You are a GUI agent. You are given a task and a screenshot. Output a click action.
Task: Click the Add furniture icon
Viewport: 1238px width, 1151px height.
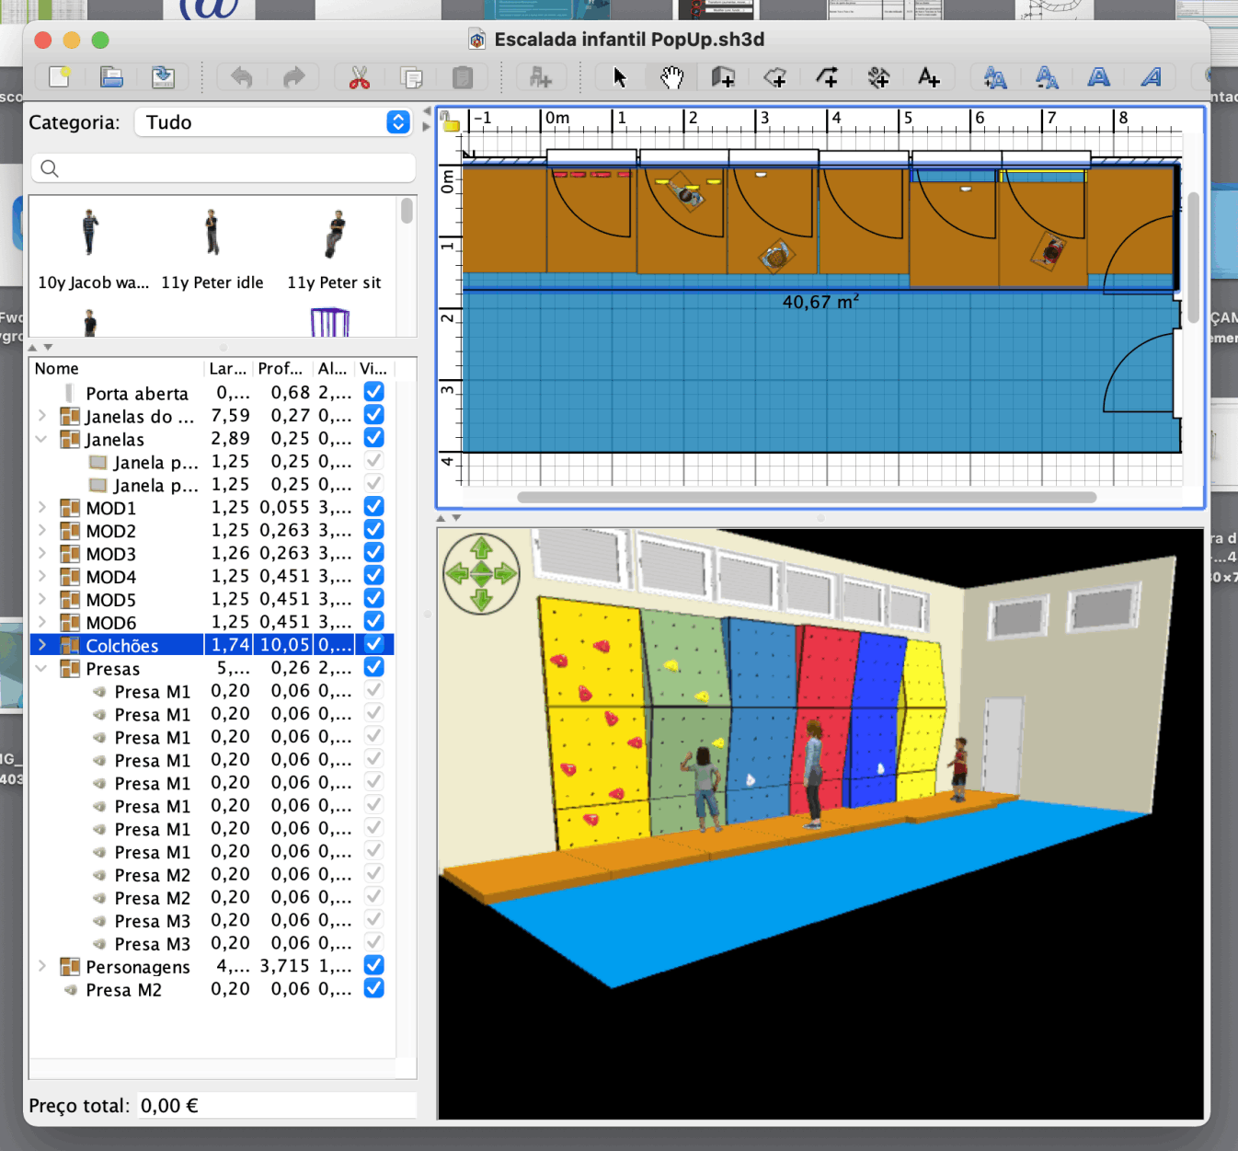coord(541,77)
